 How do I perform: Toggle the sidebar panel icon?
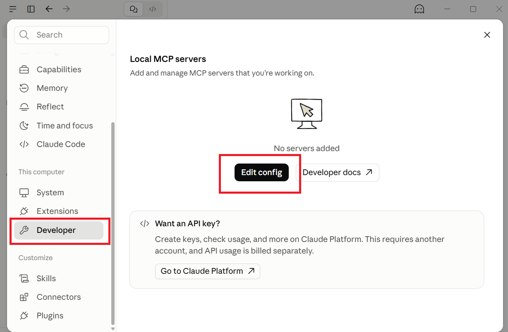(x=31, y=9)
